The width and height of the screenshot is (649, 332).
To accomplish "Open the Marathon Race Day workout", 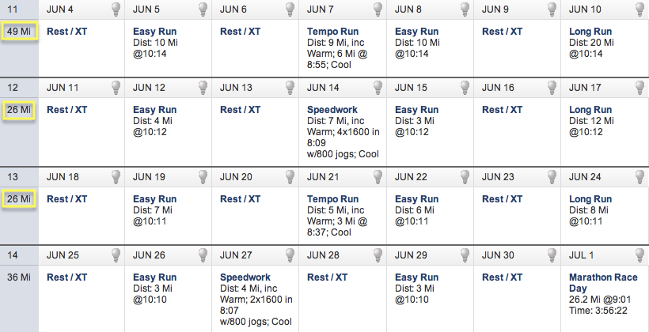I will click(x=603, y=283).
